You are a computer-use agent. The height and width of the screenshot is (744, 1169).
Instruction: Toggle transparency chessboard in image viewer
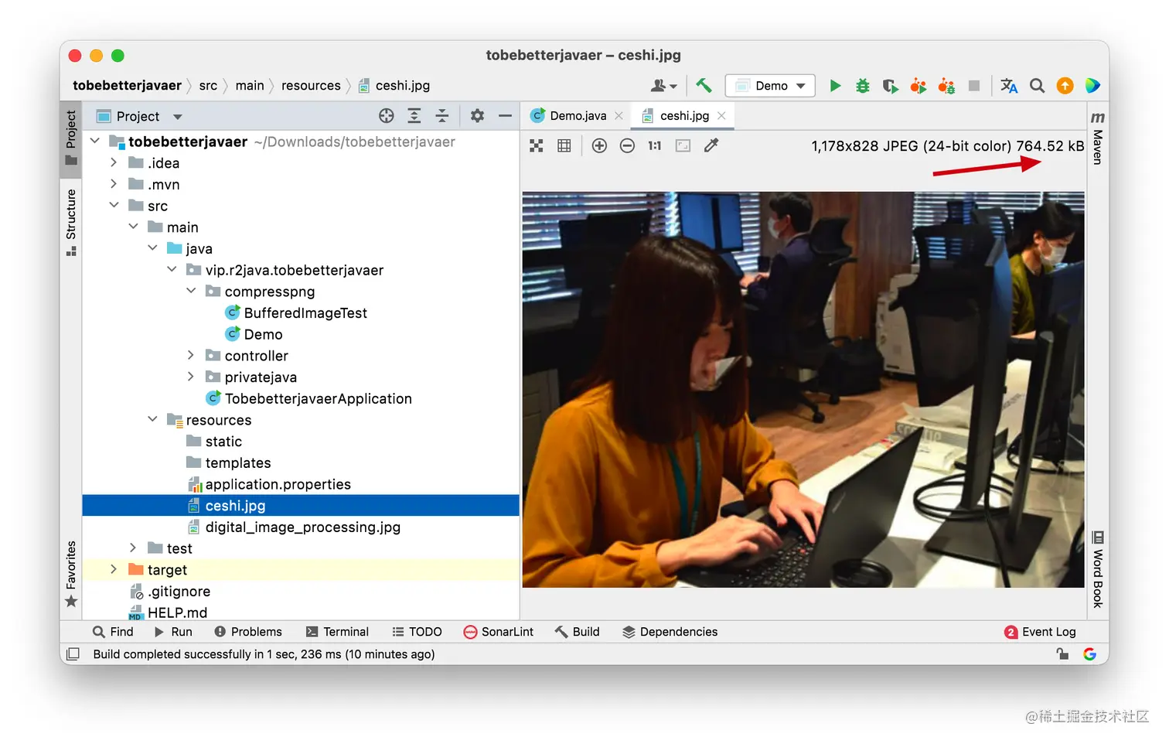(537, 145)
